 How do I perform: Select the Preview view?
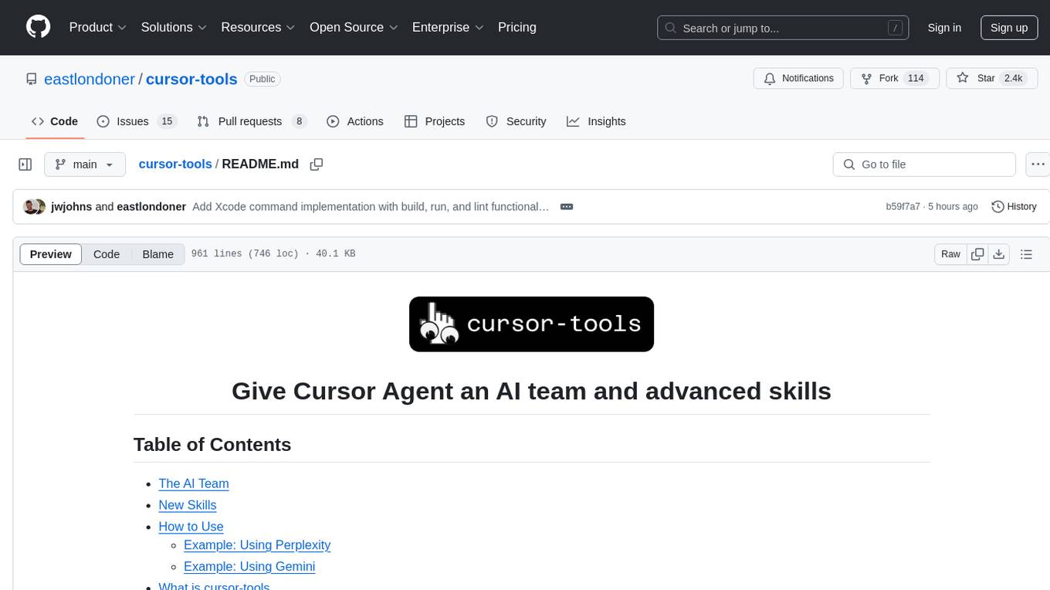tap(51, 254)
